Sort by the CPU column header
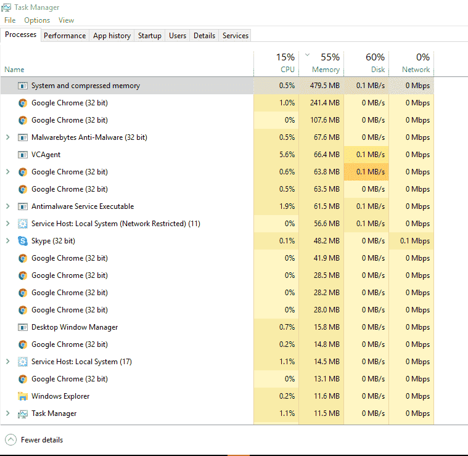Image resolution: width=468 pixels, height=456 pixels. click(x=276, y=64)
